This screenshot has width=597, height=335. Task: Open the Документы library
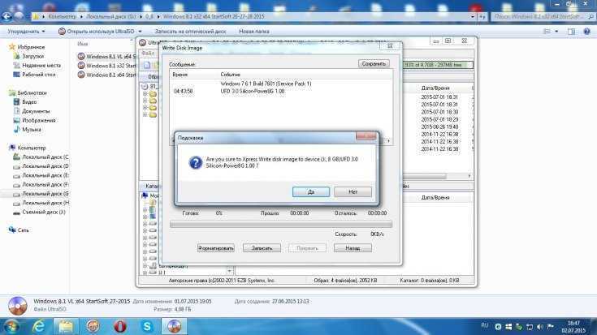pos(32,111)
